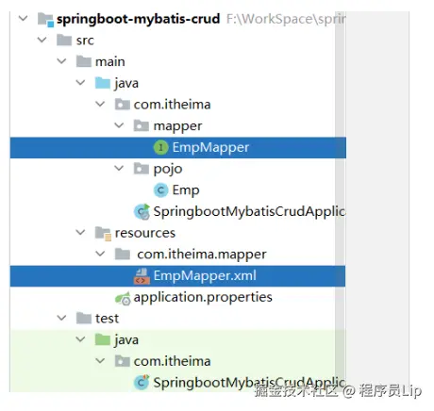Click the com.itheima package icon under test
434x411 pixels.
point(122,361)
